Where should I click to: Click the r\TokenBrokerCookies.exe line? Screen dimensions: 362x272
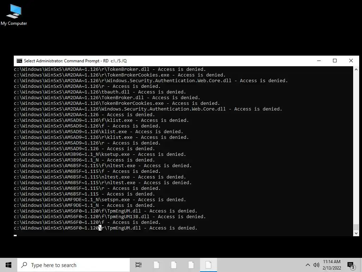click(x=119, y=75)
